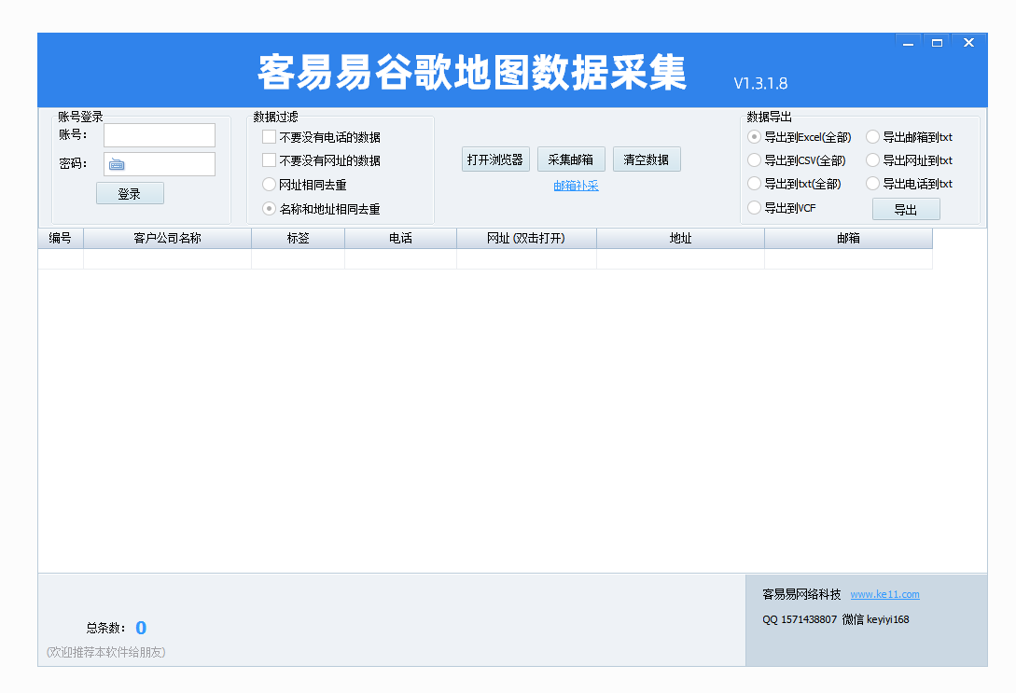The width and height of the screenshot is (1016, 693).
Task: Open the www.ke11.com website link
Action: [x=884, y=594]
